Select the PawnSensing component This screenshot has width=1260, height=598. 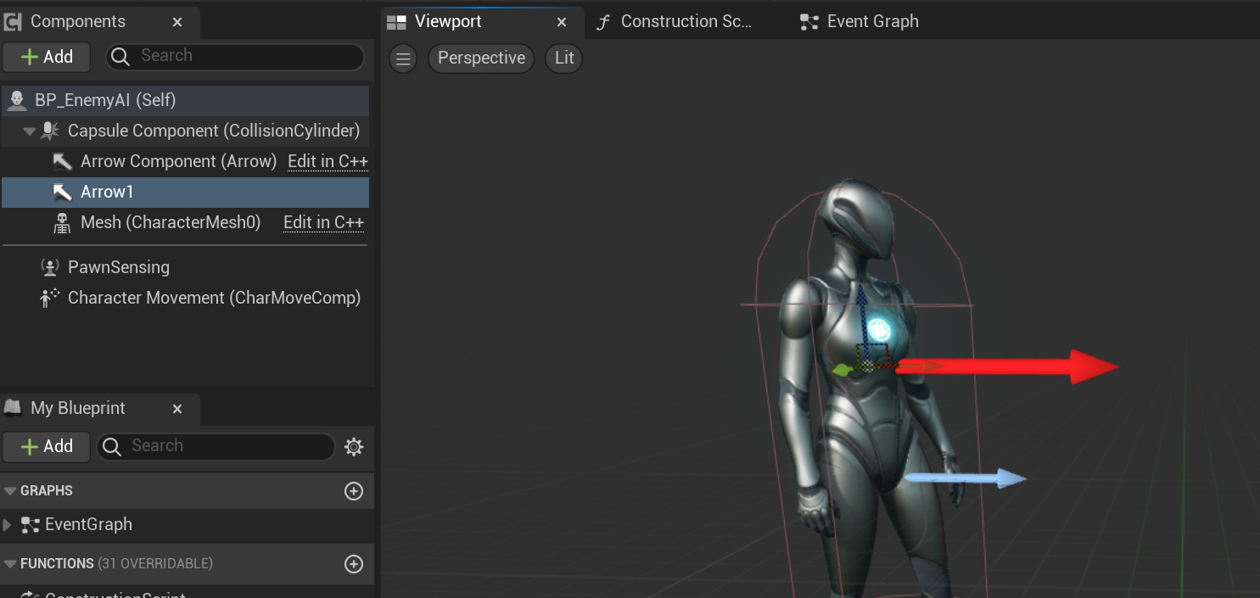click(x=118, y=267)
